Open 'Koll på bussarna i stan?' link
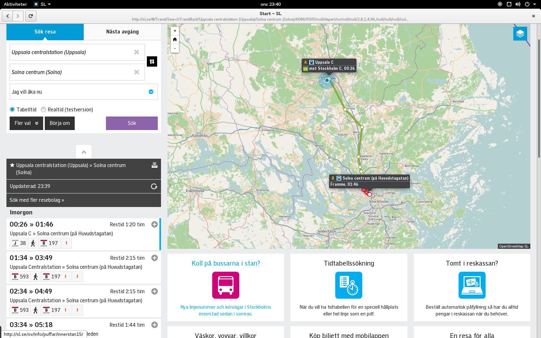Viewport: 541px width, 338px height. (x=226, y=263)
